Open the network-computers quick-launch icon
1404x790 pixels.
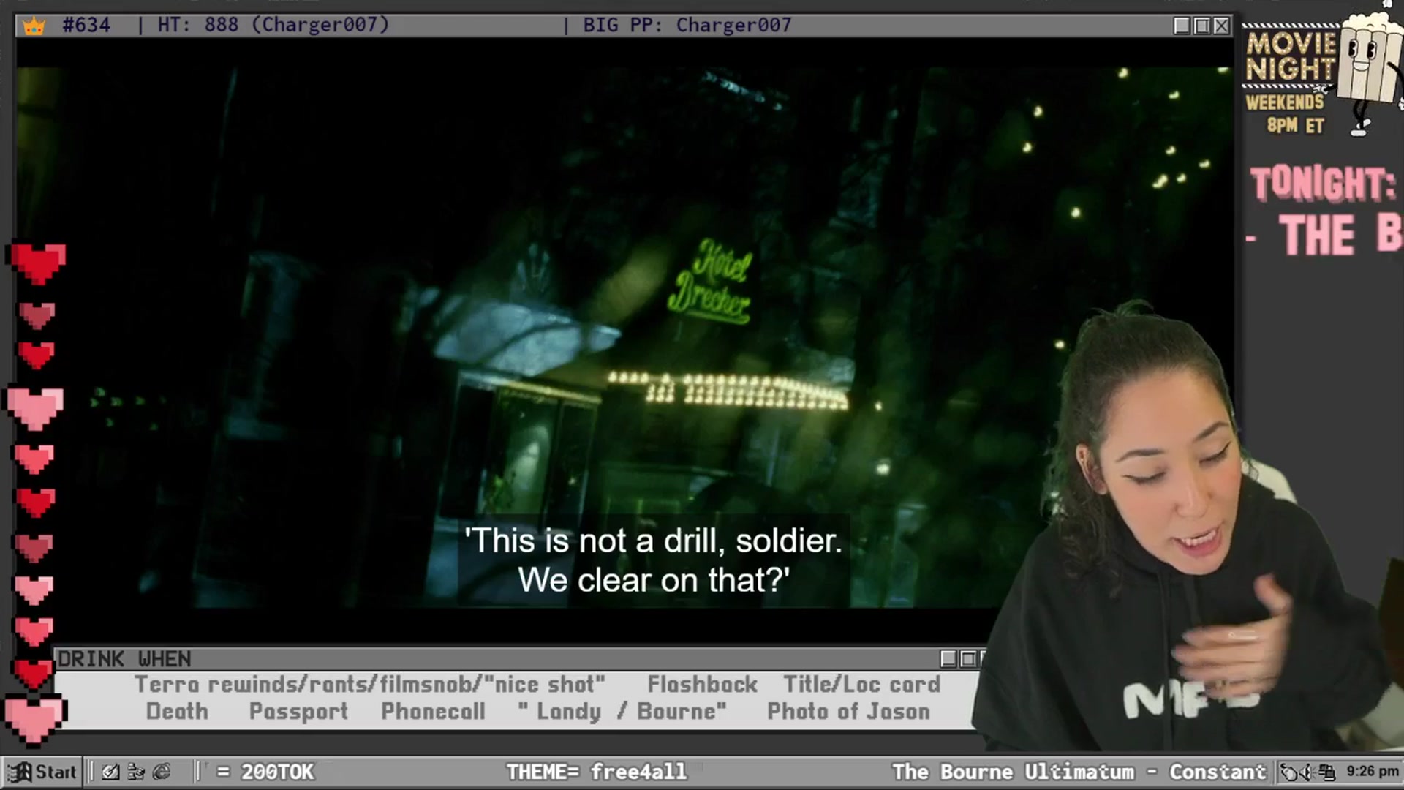point(136,772)
